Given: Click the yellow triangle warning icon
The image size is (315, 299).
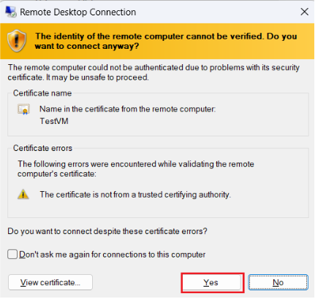Looking at the screenshot, I should (x=23, y=194).
